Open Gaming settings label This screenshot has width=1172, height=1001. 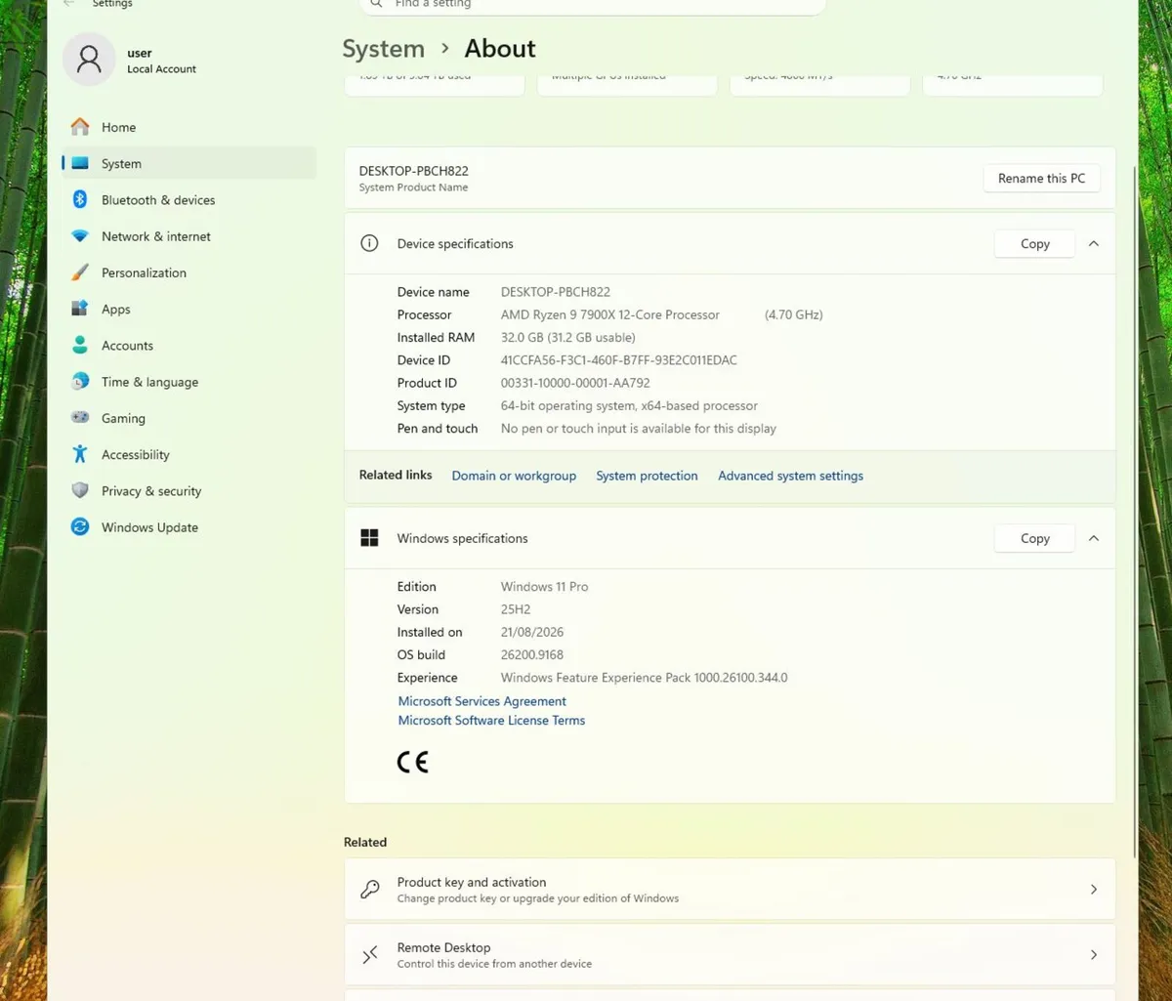tap(123, 418)
